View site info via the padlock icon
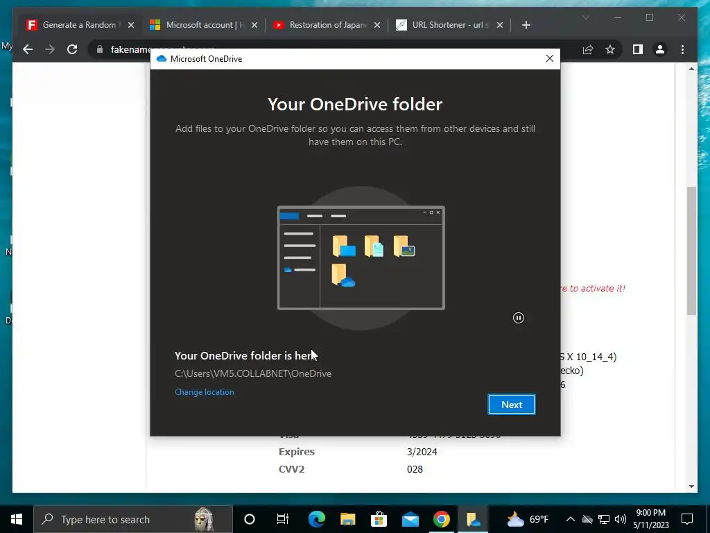Screen dimensions: 710x533 point(100,49)
